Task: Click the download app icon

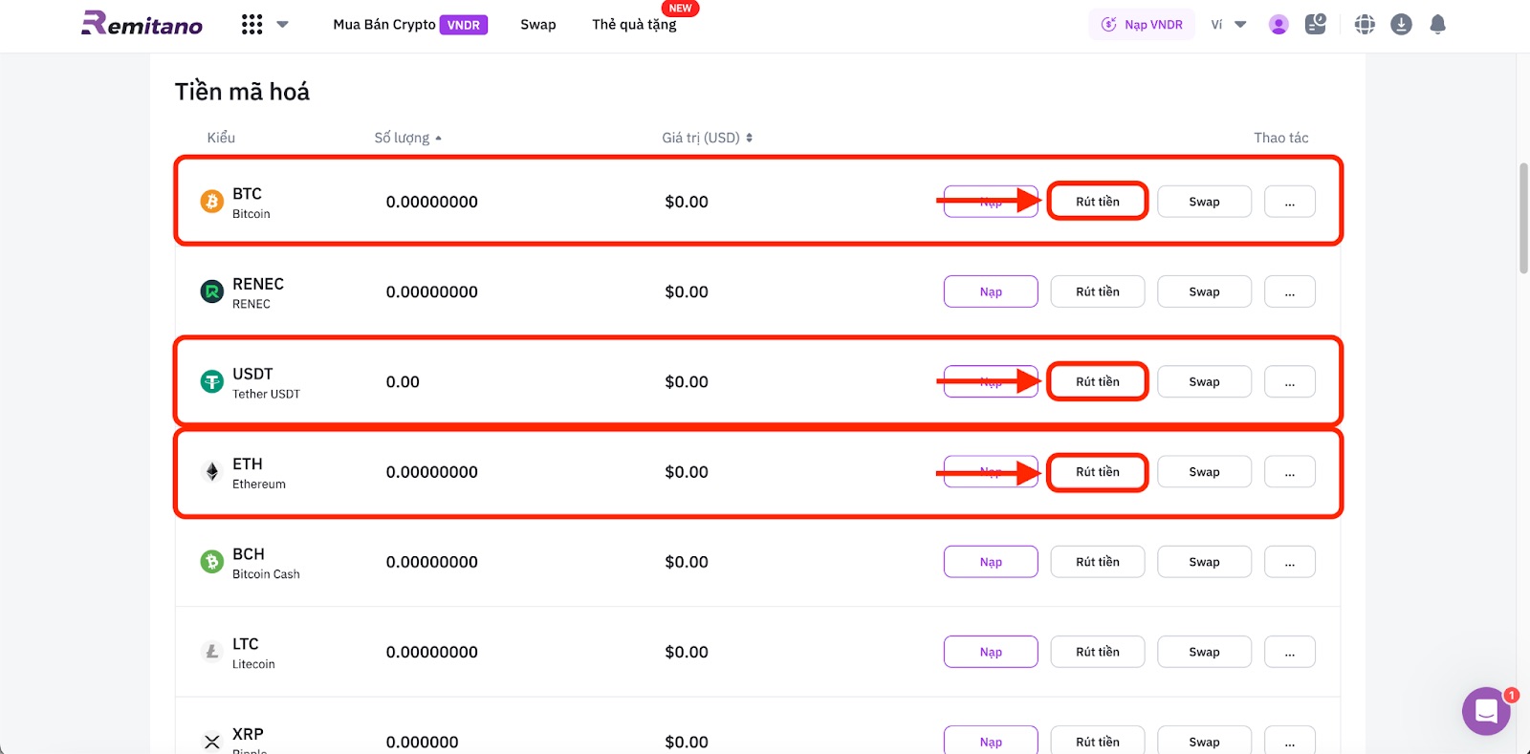Action: (x=1401, y=25)
